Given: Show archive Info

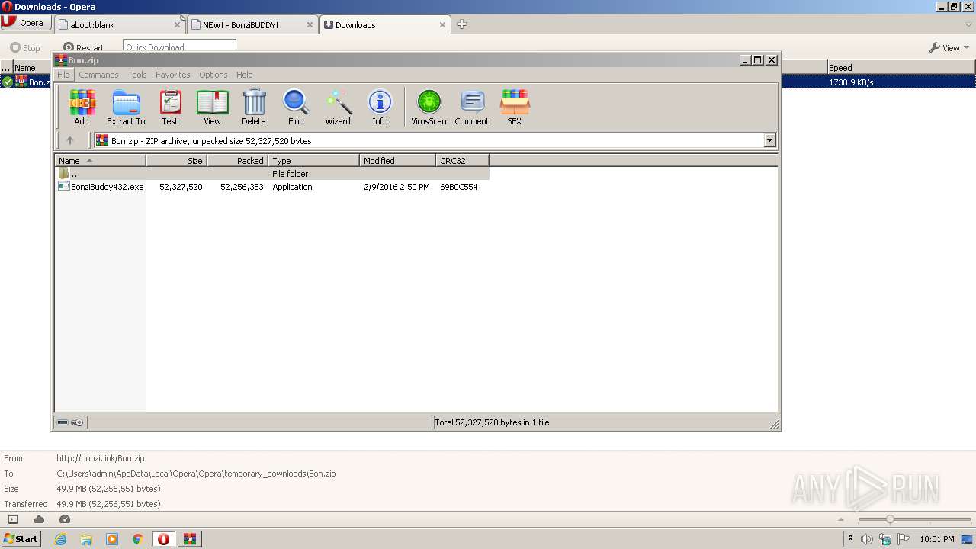Looking at the screenshot, I should click(380, 107).
